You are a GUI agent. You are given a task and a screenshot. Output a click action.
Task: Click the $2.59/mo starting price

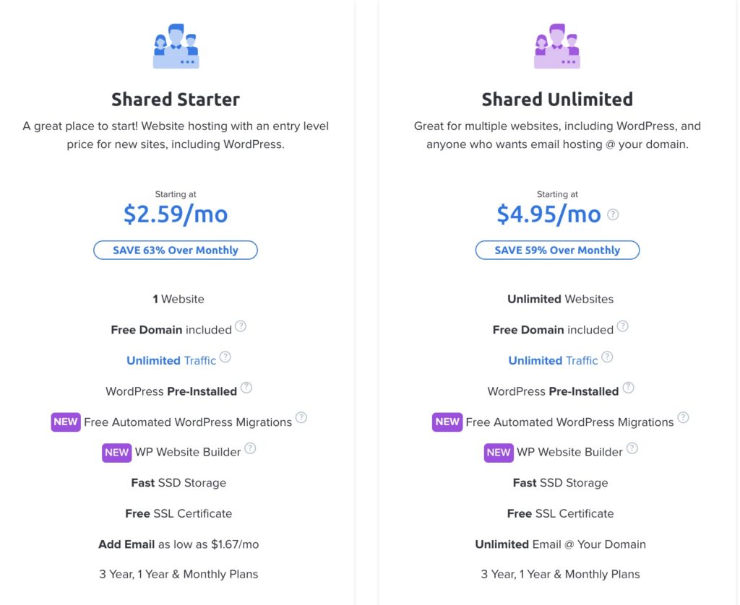176,214
